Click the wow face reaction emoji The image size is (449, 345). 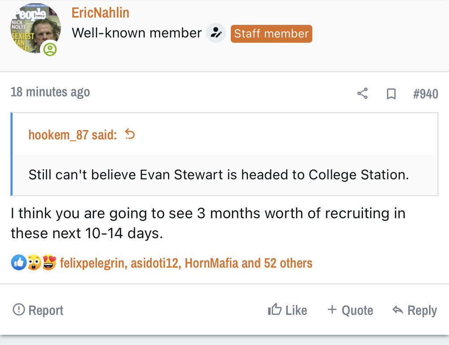click(x=34, y=263)
